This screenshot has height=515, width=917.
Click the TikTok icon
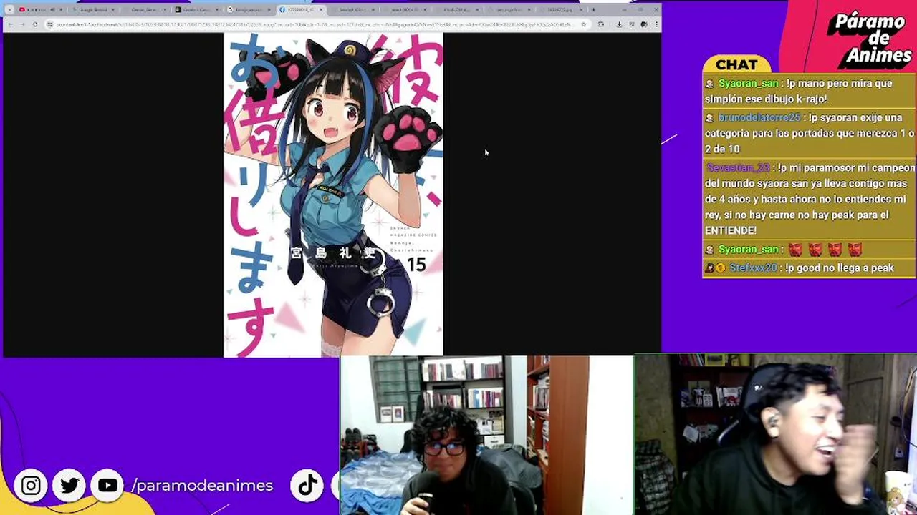[x=308, y=486]
